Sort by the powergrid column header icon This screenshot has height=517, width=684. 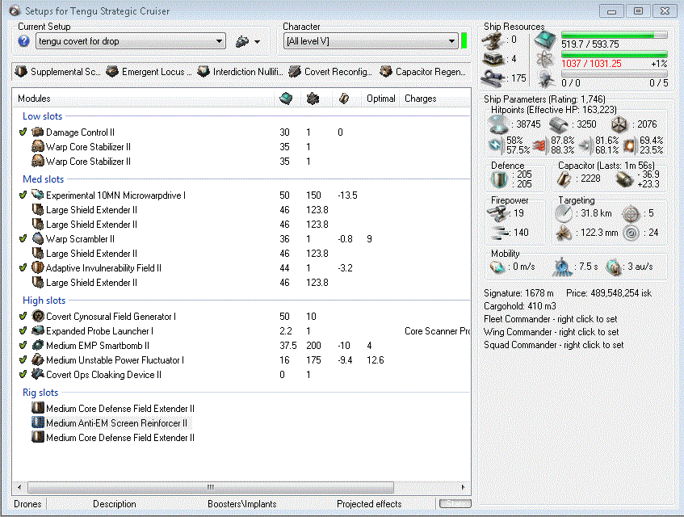(313, 99)
